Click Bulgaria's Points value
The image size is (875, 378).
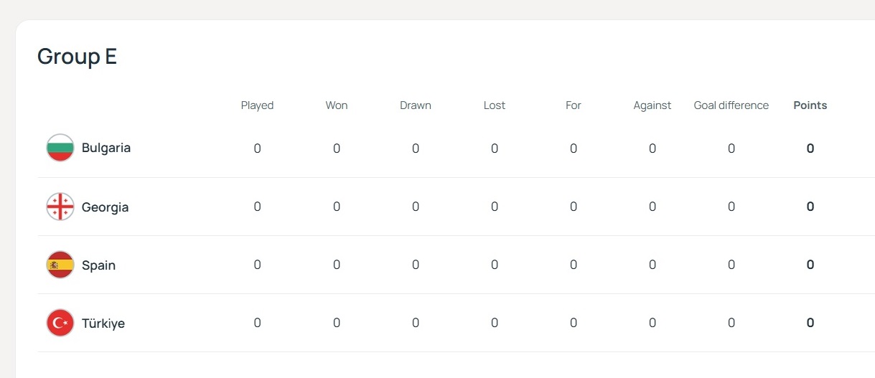pos(810,148)
